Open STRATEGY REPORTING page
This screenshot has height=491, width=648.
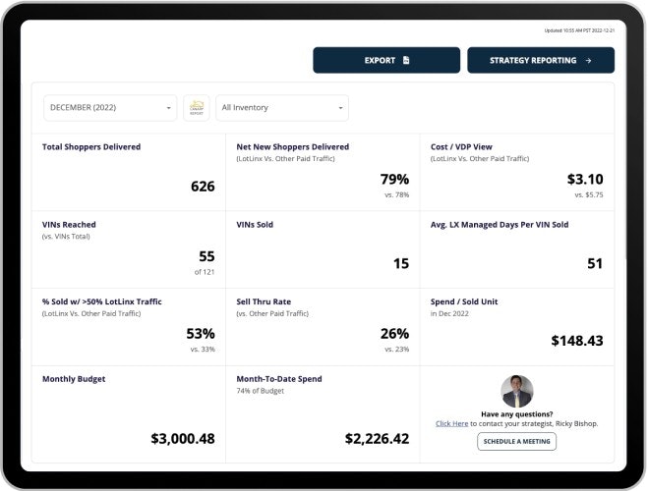click(541, 60)
